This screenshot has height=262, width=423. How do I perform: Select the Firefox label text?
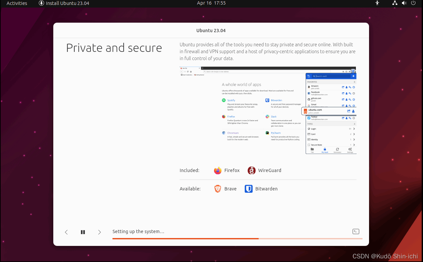(x=232, y=170)
